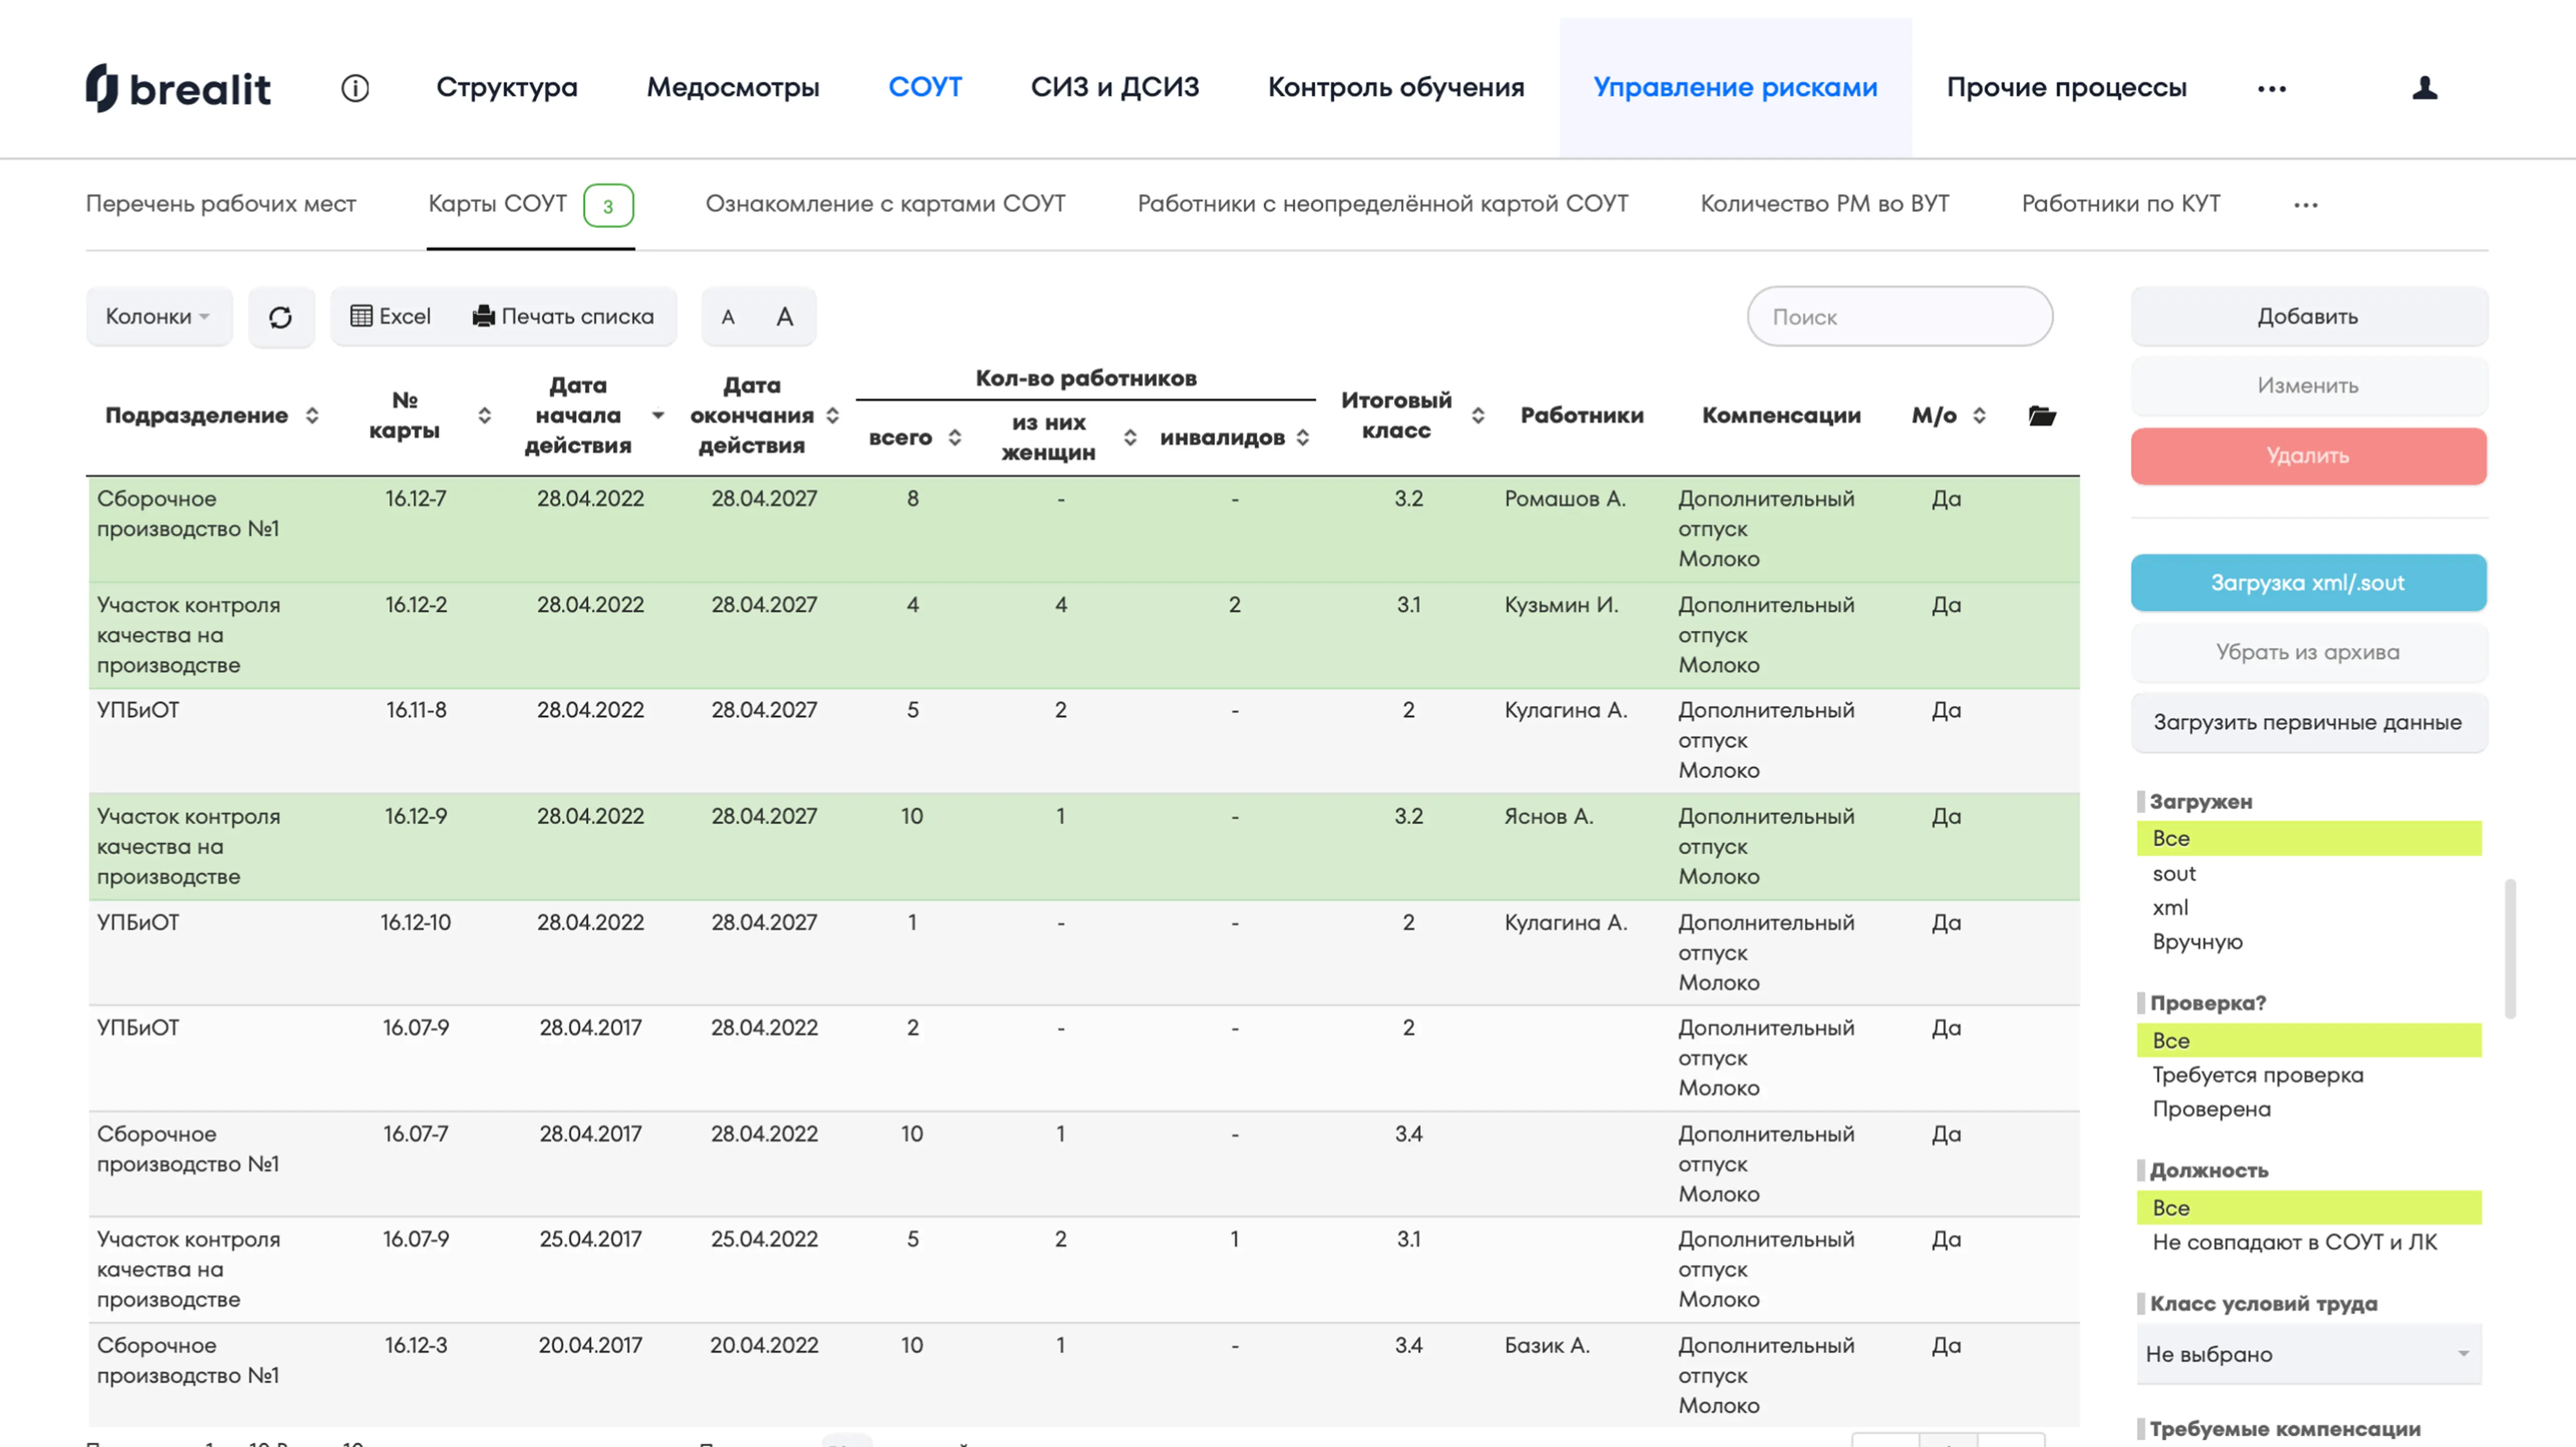Expand Класс условий труда dropdown
2576x1447 pixels.
[2308, 1354]
